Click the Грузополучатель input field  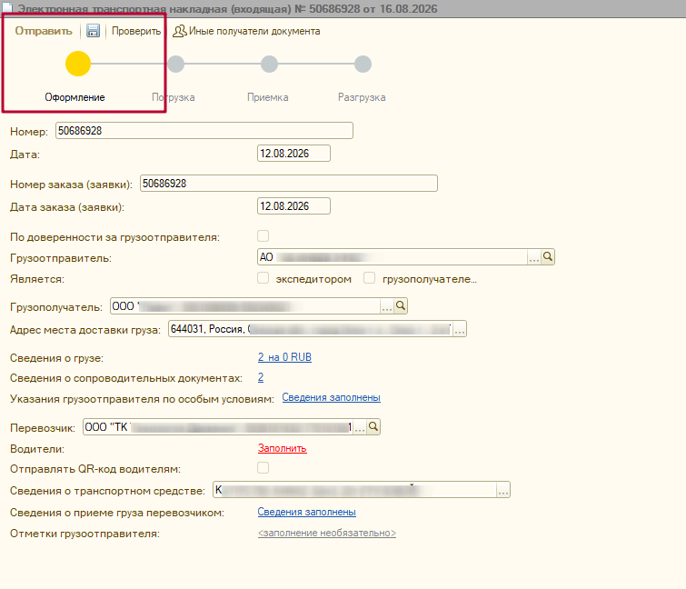(x=245, y=306)
